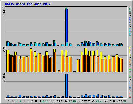Image resolution: width=133 pixels, height=104 pixels.
Task: Click day label 2 on the x-axis
Action: (x=12, y=101)
